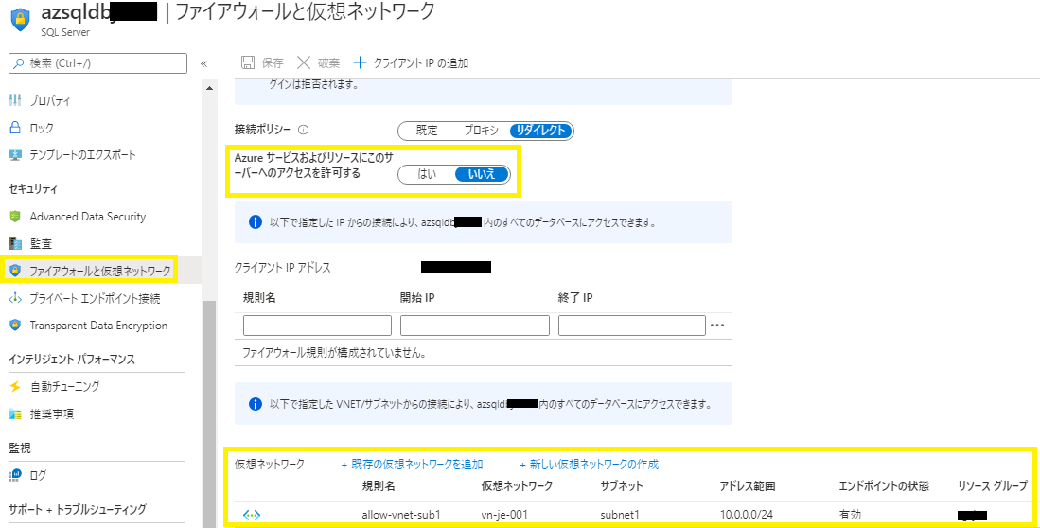Click テンプレートのエクスポート icon
1040x528 pixels.
[15, 154]
